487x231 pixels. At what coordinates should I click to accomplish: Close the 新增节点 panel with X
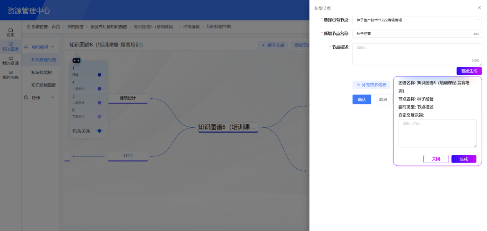pyautogui.click(x=479, y=8)
